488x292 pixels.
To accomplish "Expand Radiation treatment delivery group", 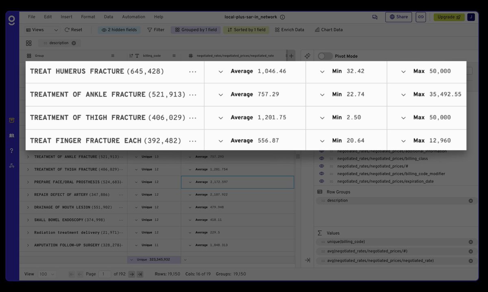I will point(28,233).
